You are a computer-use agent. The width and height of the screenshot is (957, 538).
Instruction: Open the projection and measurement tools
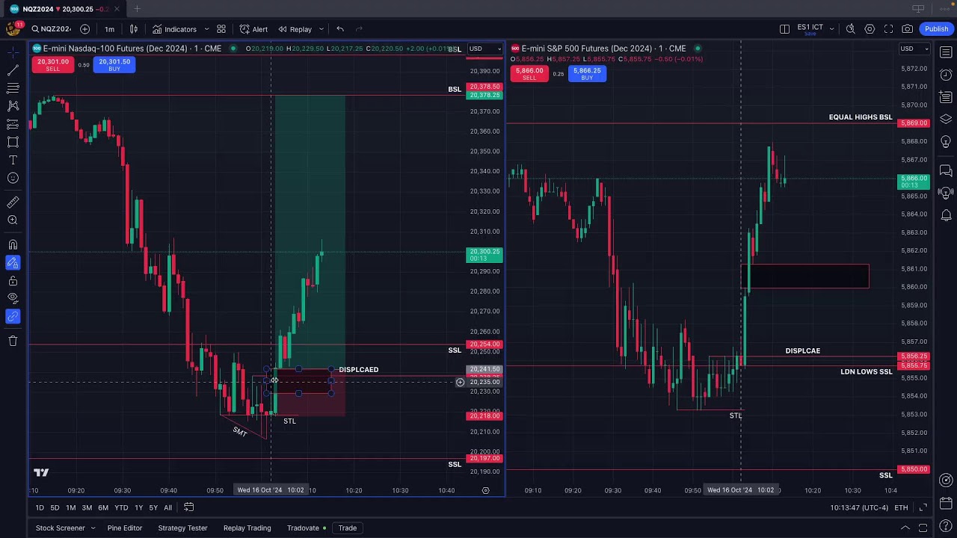13,124
